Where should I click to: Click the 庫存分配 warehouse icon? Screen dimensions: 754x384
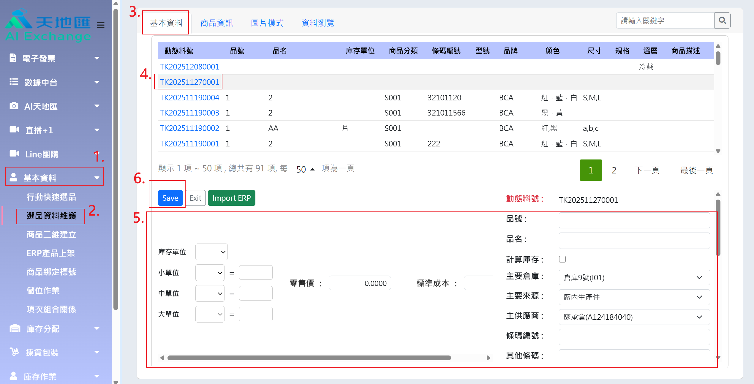[15, 328]
